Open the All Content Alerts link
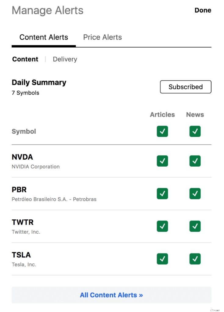This screenshot has width=224, height=312. [111, 295]
